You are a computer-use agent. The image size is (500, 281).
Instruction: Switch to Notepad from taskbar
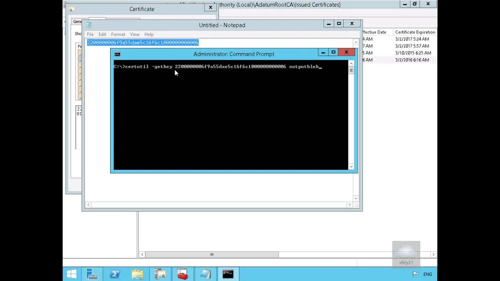(205, 274)
